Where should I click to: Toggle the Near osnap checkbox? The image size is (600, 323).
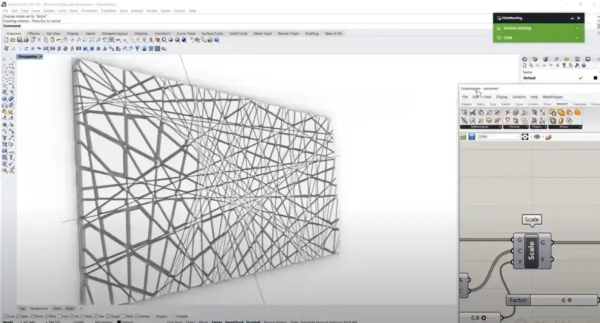click(x=18, y=316)
